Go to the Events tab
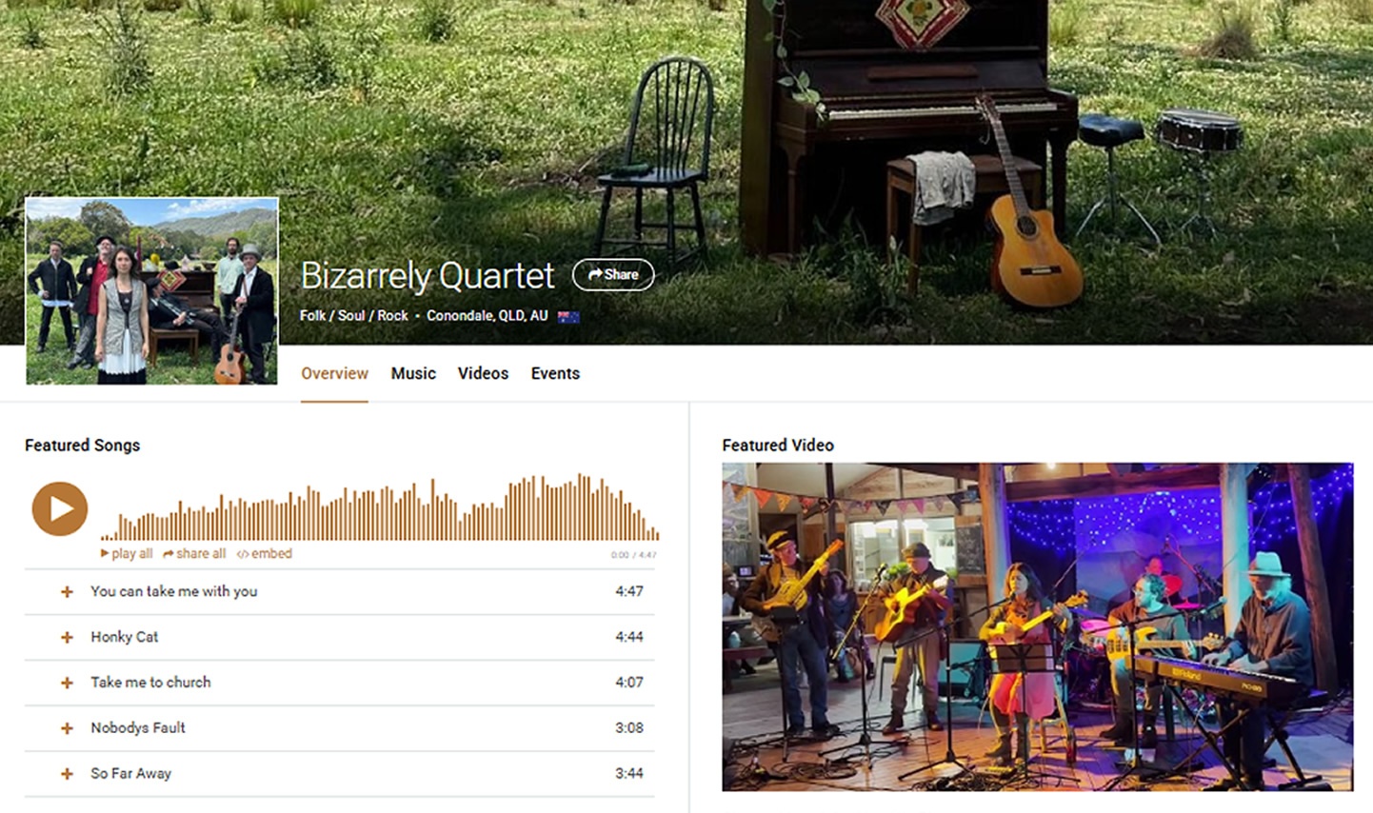Viewport: 1373px width, 813px height. (x=555, y=373)
